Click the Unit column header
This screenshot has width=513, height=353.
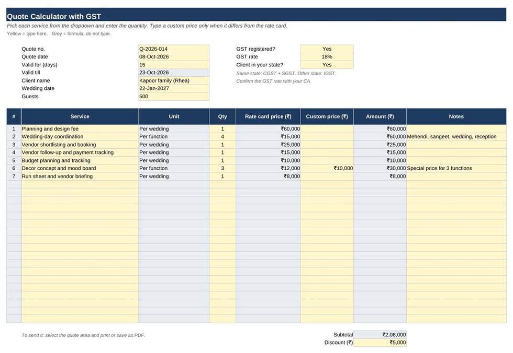coord(174,116)
